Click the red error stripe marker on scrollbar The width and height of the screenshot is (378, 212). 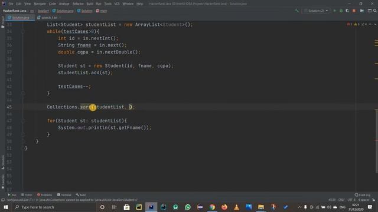(376, 140)
